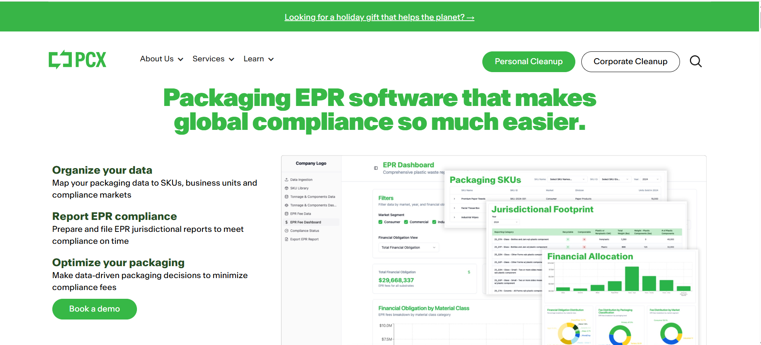Click the Corporate Cleanup button
Image resolution: width=761 pixels, height=345 pixels.
tap(630, 62)
